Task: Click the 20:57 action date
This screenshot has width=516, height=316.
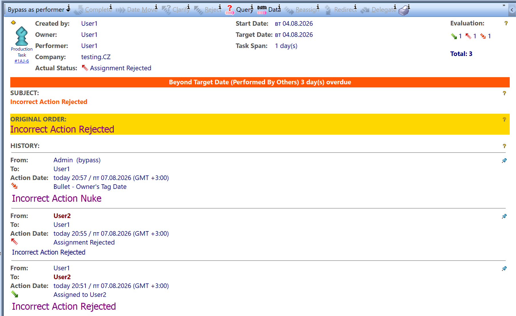Action: tap(111, 178)
